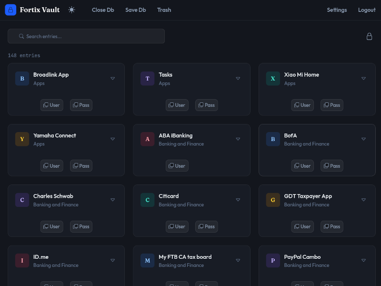Copy Charles Schwab username
Screen dimensions: 381x286
pos(51,226)
